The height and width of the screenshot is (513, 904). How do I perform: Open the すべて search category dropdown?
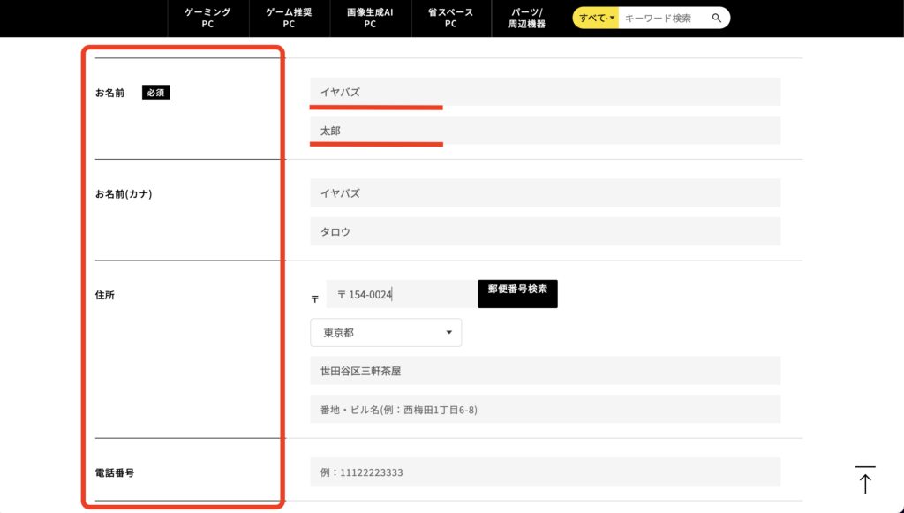tap(596, 18)
